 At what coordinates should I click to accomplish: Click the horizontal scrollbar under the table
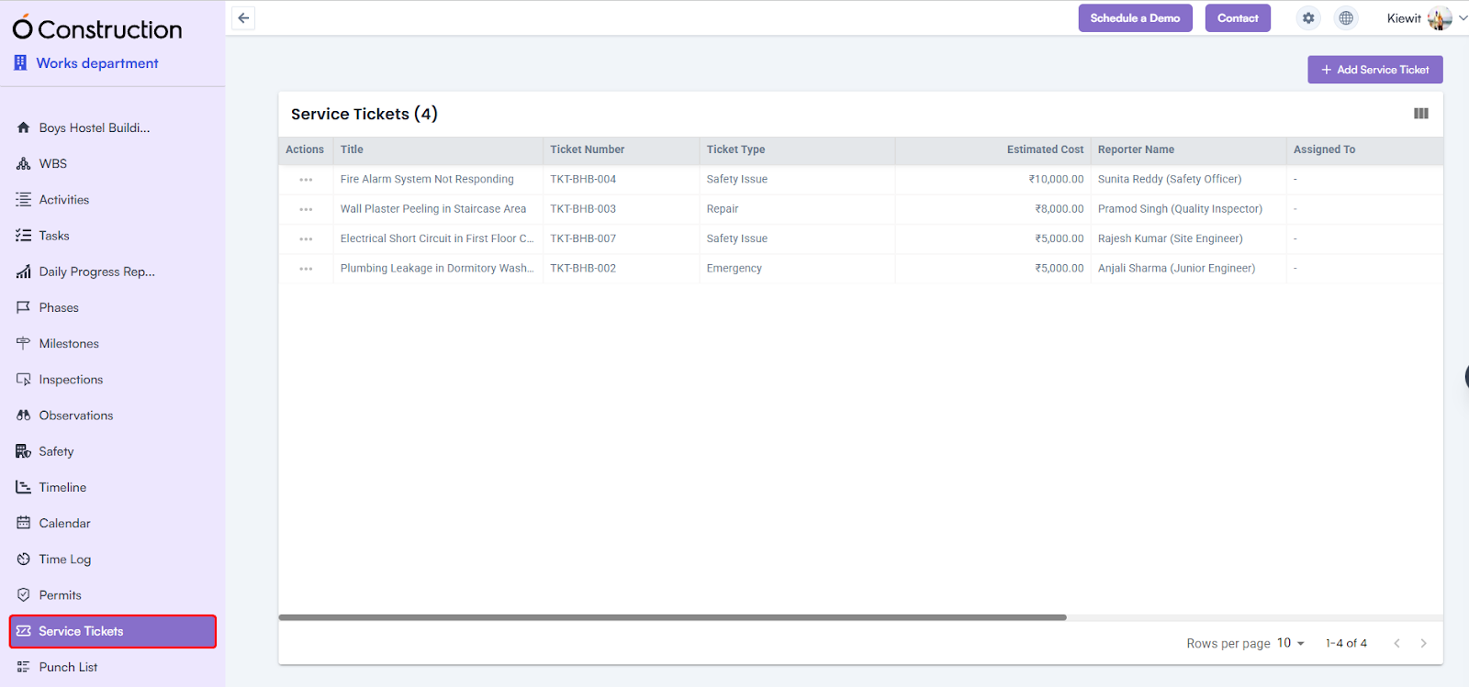coord(672,617)
